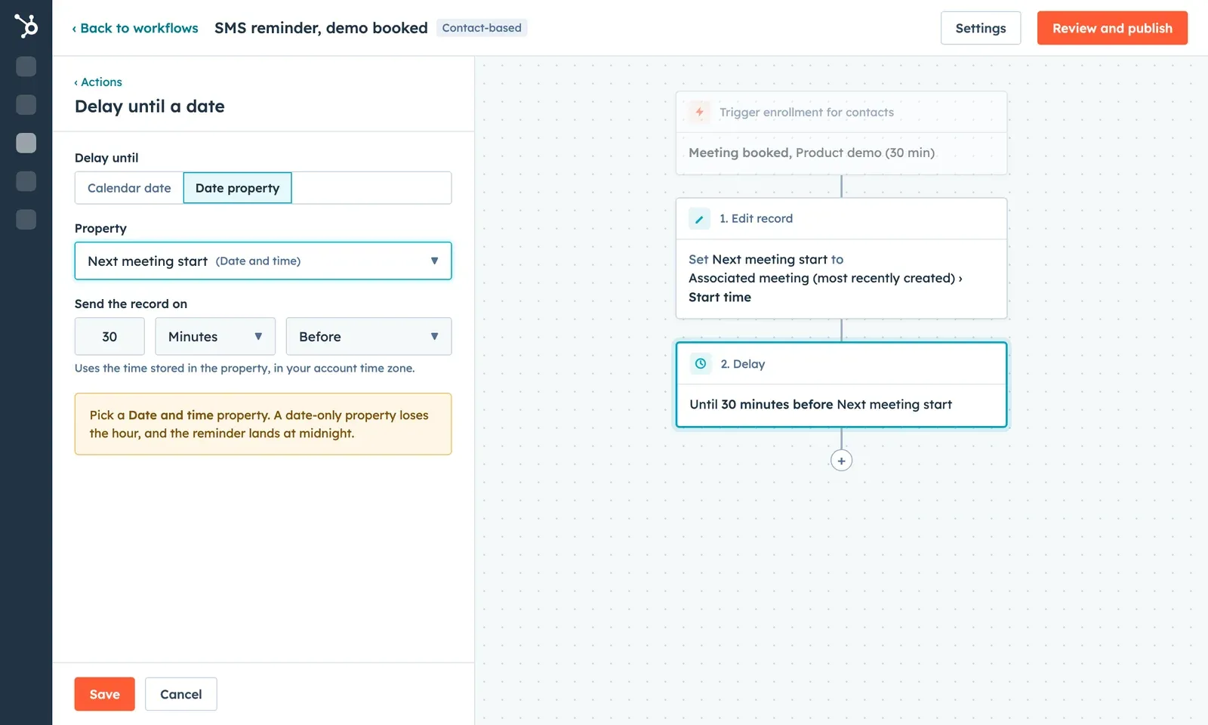This screenshot has height=725, width=1208.
Task: Add a step with the plus icon
Action: pyautogui.click(x=841, y=461)
